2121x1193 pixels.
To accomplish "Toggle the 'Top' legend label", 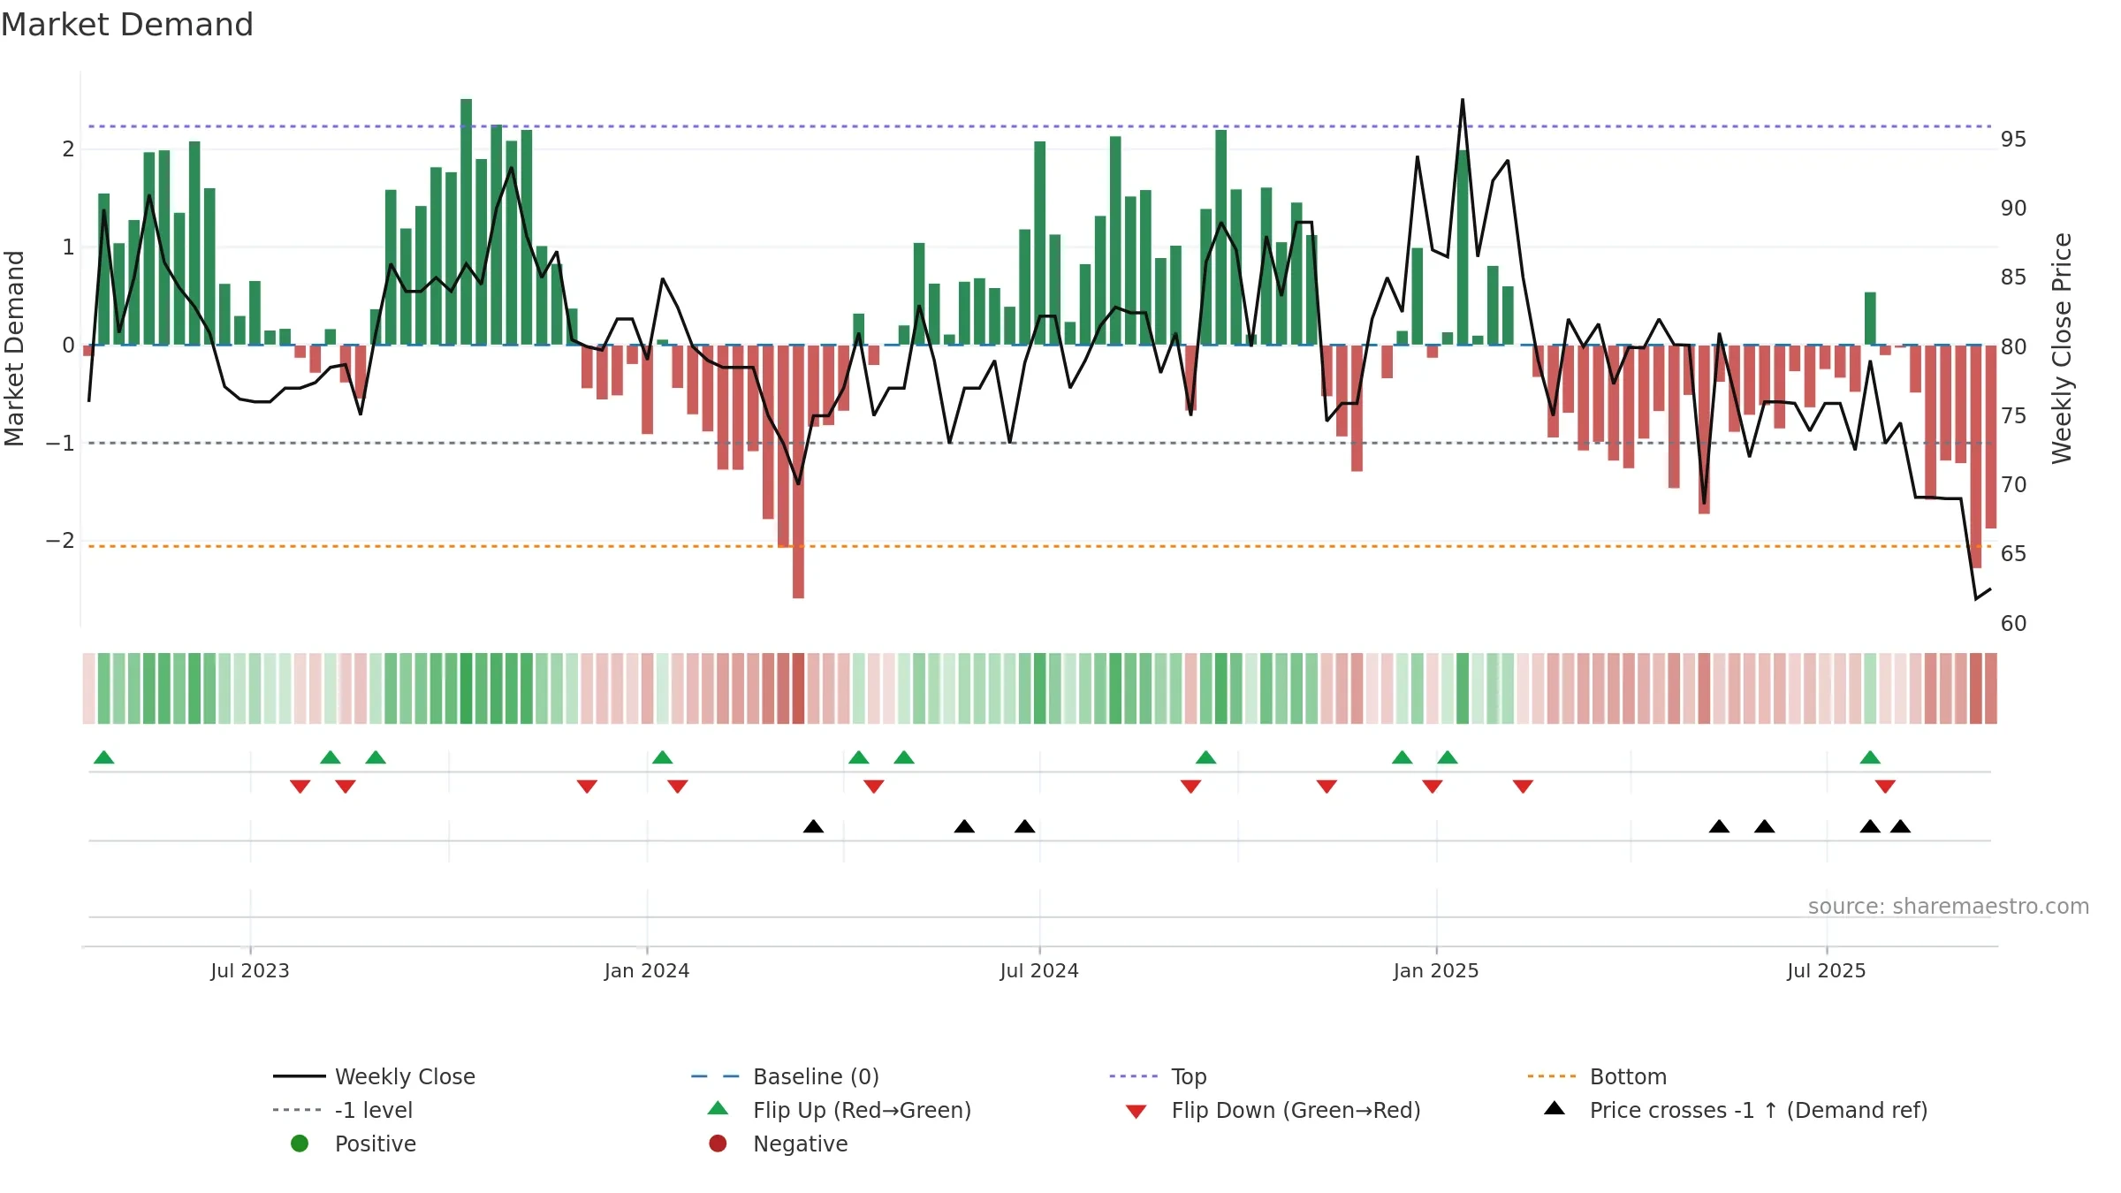I will pos(1189,1076).
